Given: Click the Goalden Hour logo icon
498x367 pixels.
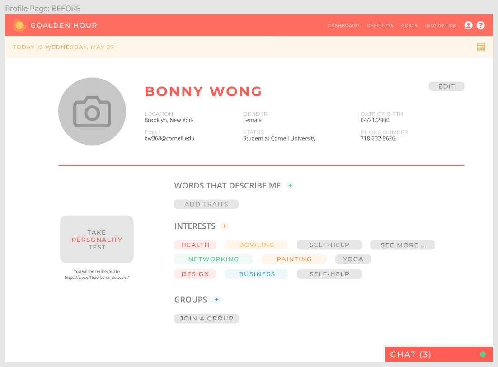Looking at the screenshot, I should 19,25.
